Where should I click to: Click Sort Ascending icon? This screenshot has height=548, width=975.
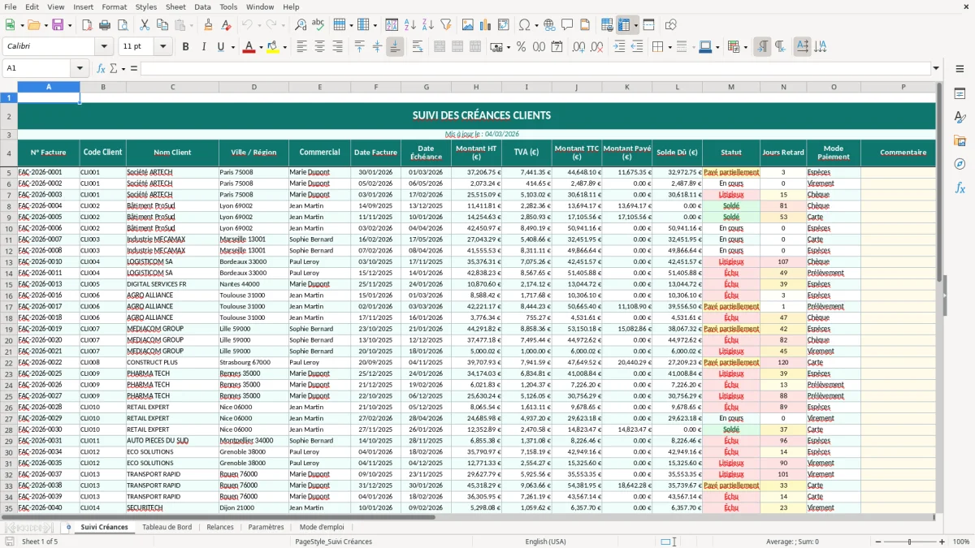click(x=410, y=25)
